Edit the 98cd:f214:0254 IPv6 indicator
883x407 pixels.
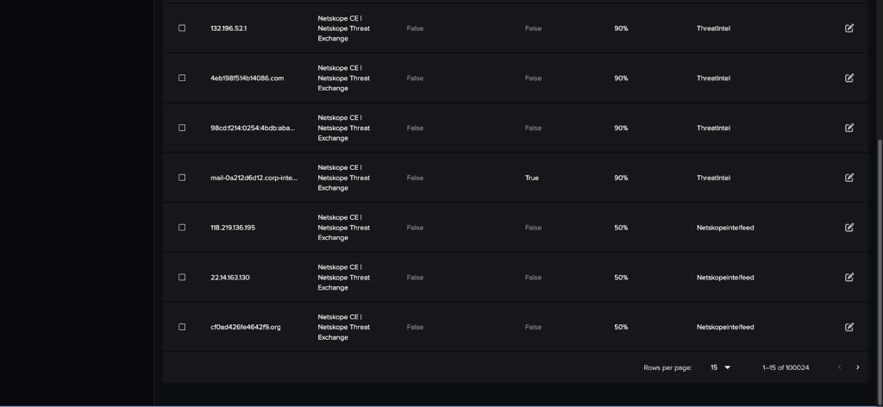point(849,128)
